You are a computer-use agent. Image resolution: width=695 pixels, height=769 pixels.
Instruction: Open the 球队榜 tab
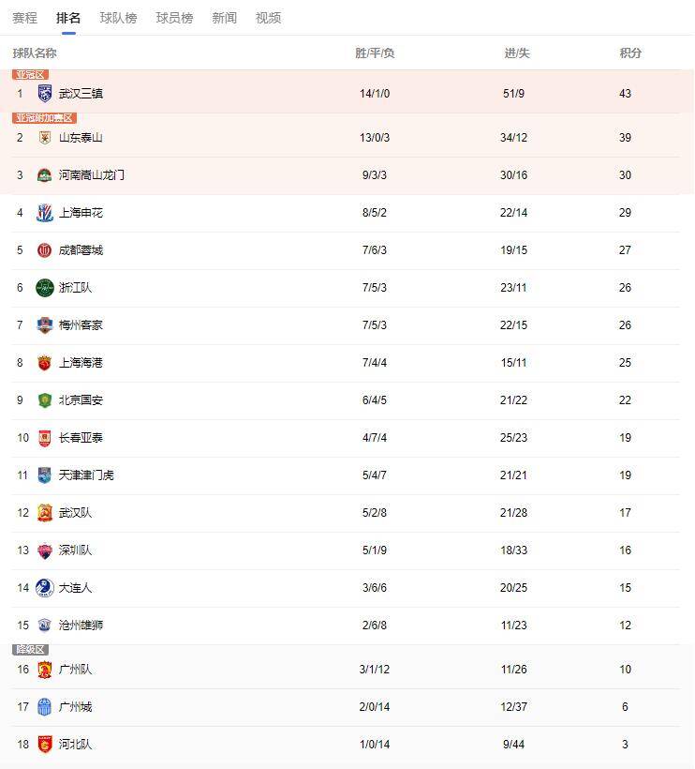(119, 18)
